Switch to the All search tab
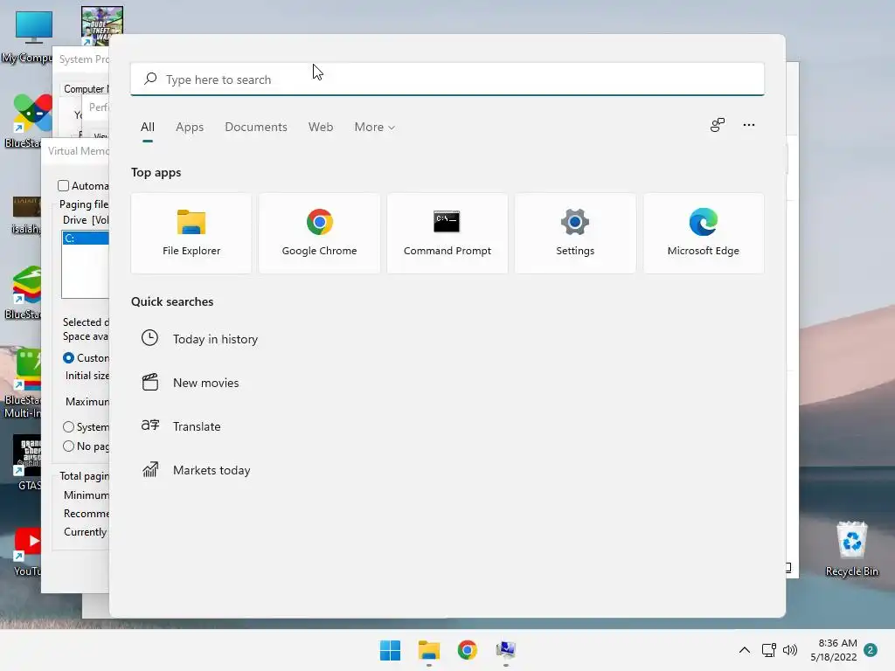The width and height of the screenshot is (895, 671). click(147, 127)
